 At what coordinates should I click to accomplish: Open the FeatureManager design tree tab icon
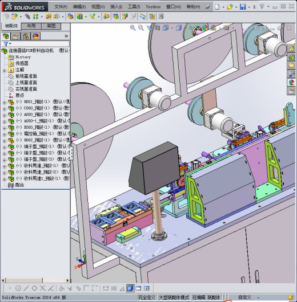click(6, 36)
